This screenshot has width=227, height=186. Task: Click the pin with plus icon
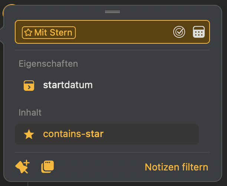point(22,167)
